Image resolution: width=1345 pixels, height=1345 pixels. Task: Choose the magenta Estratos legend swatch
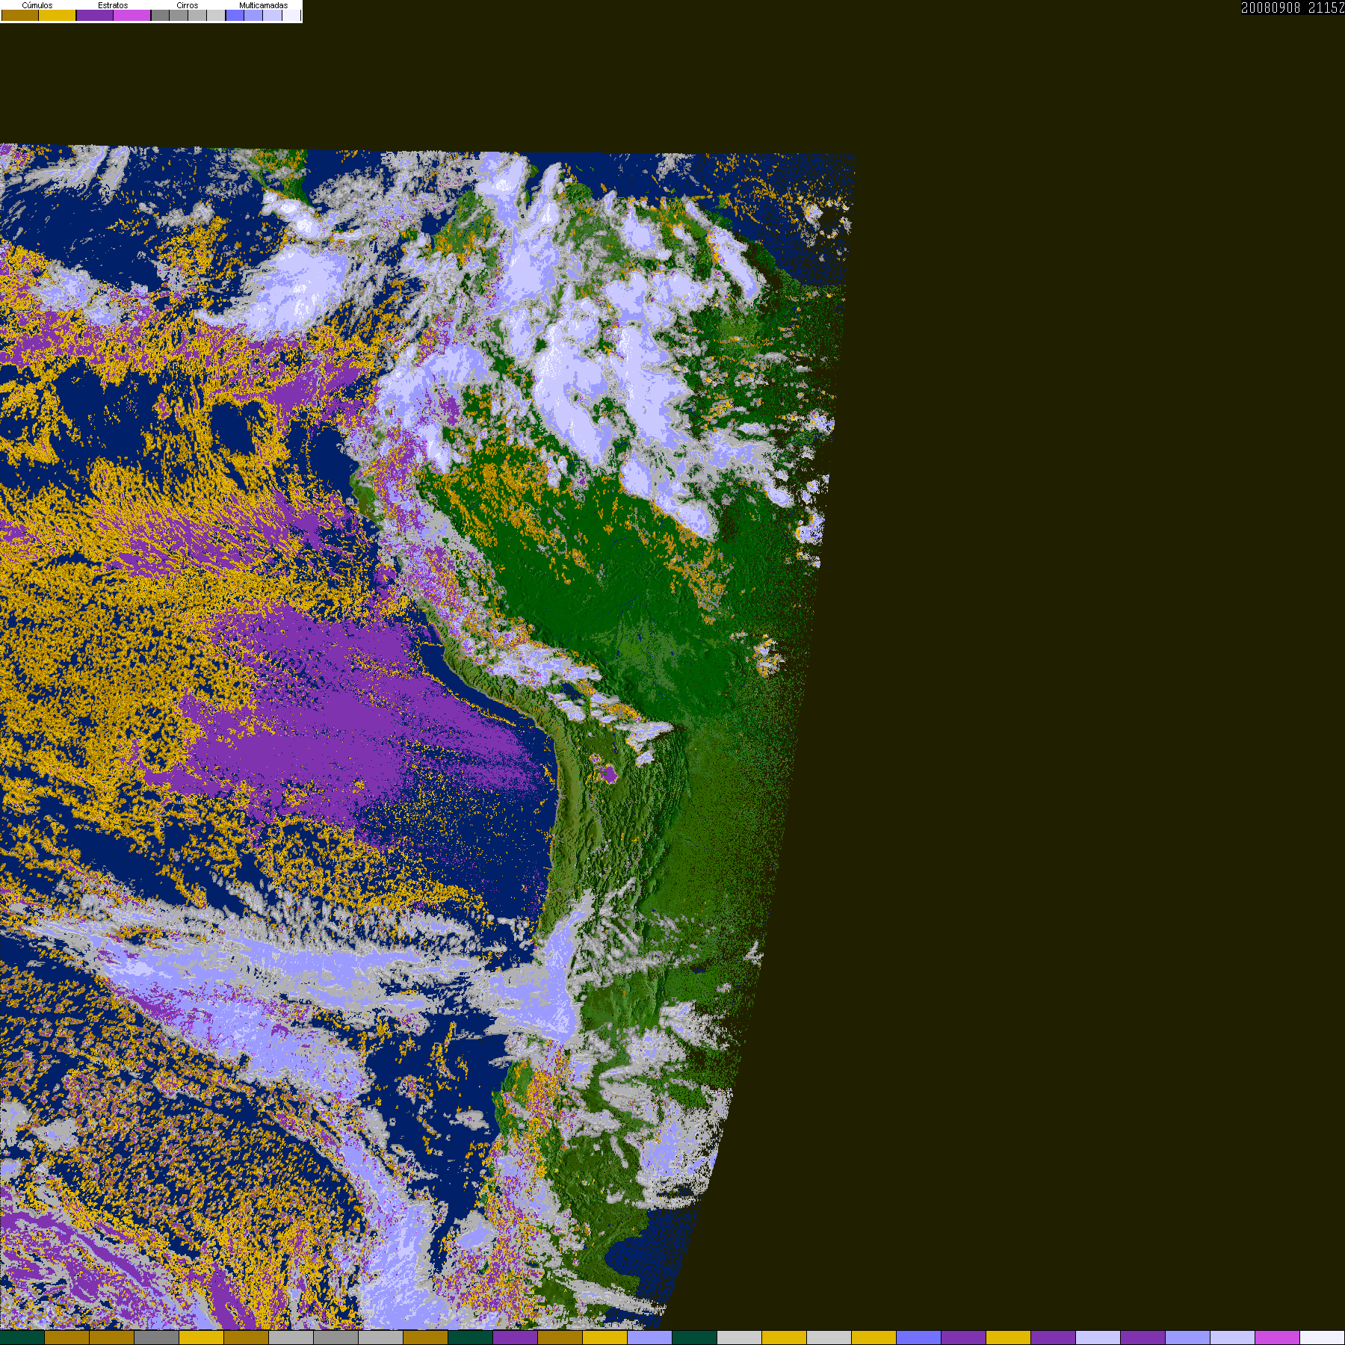(132, 16)
